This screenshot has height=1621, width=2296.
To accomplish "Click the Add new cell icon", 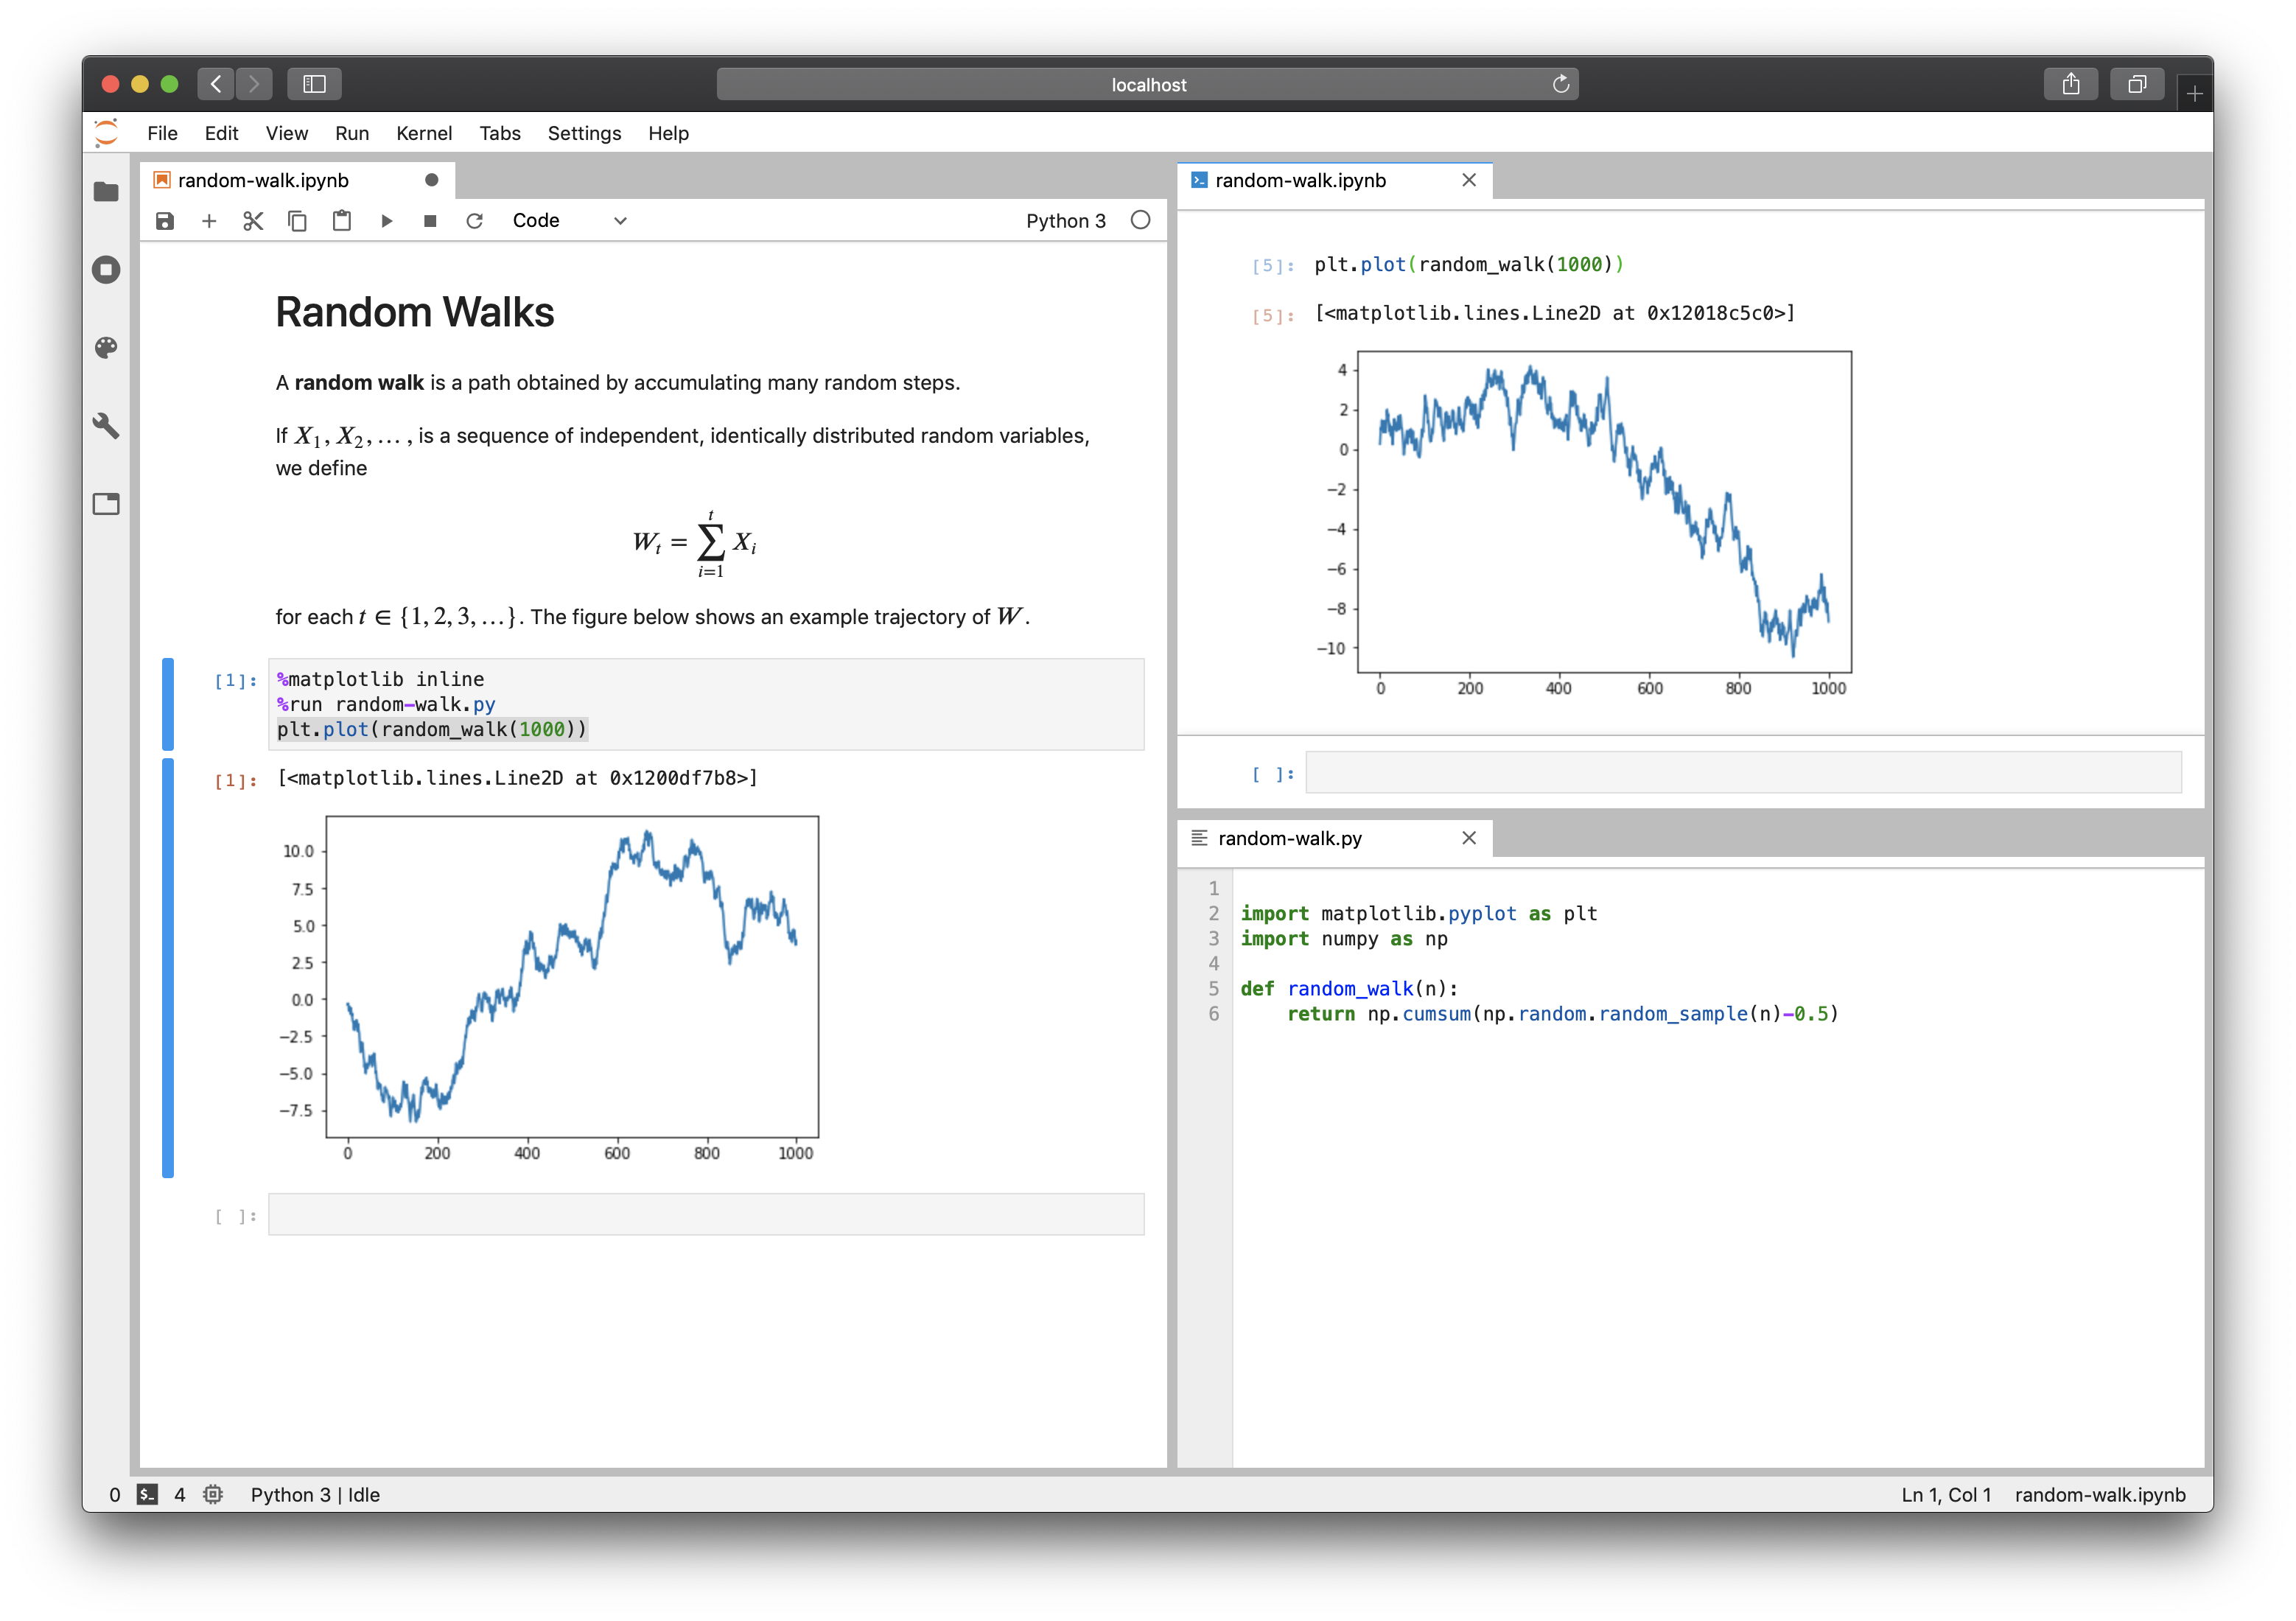I will [209, 220].
